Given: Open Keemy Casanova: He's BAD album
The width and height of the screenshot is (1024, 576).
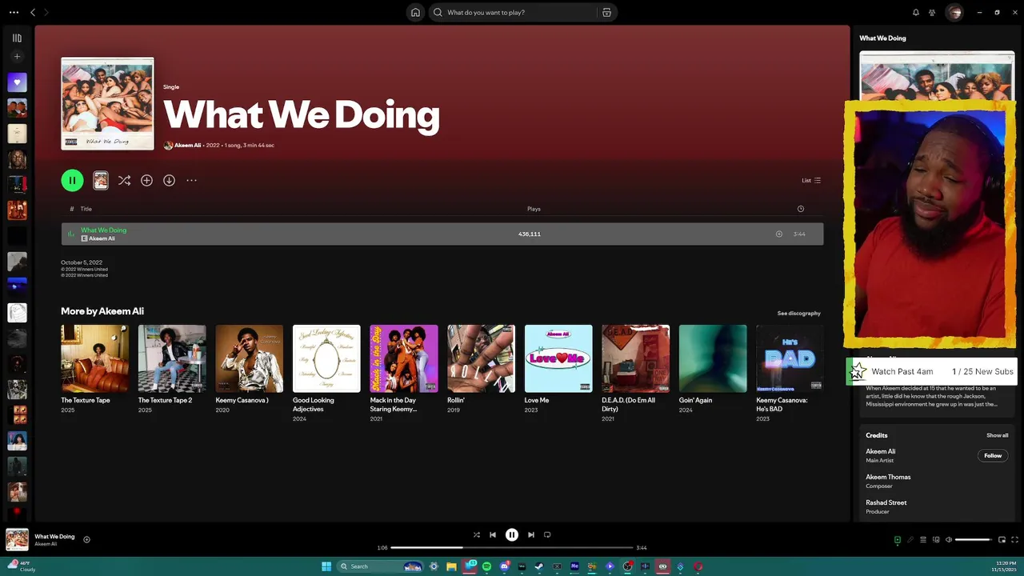Looking at the screenshot, I should [x=790, y=358].
